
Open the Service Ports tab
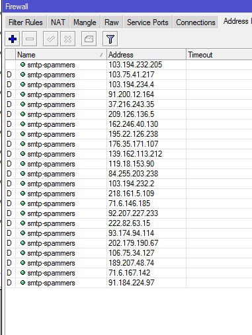click(x=147, y=22)
